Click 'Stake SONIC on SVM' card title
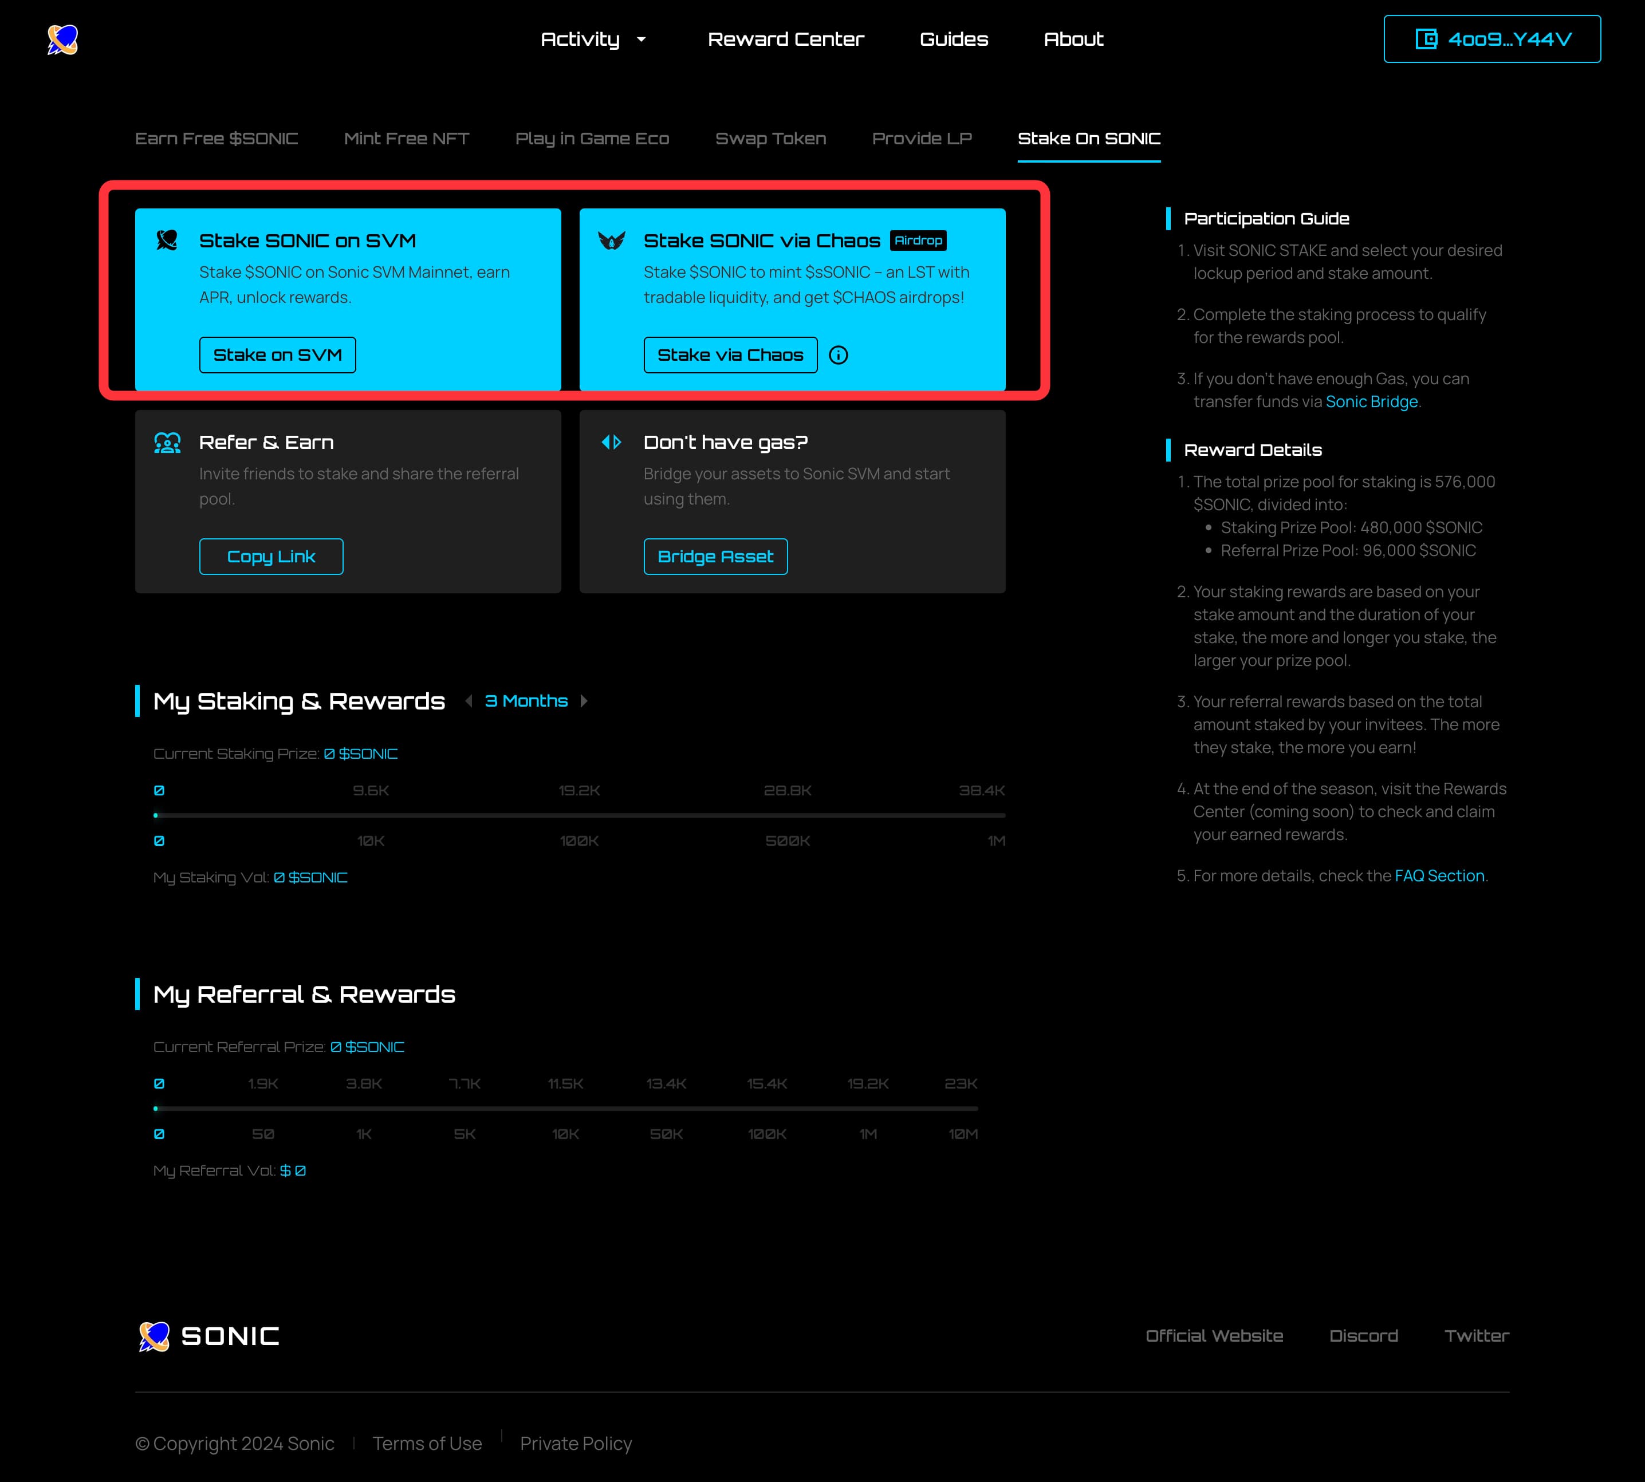This screenshot has width=1645, height=1482. click(308, 241)
